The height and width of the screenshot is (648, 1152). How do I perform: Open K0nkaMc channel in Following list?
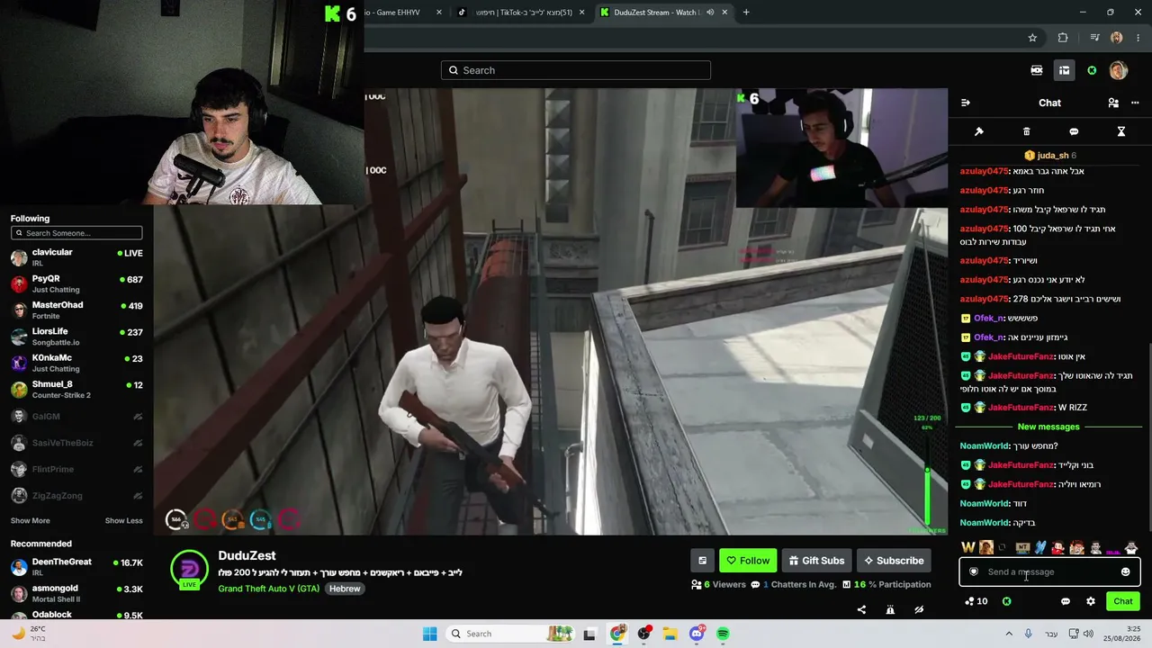pyautogui.click(x=76, y=363)
